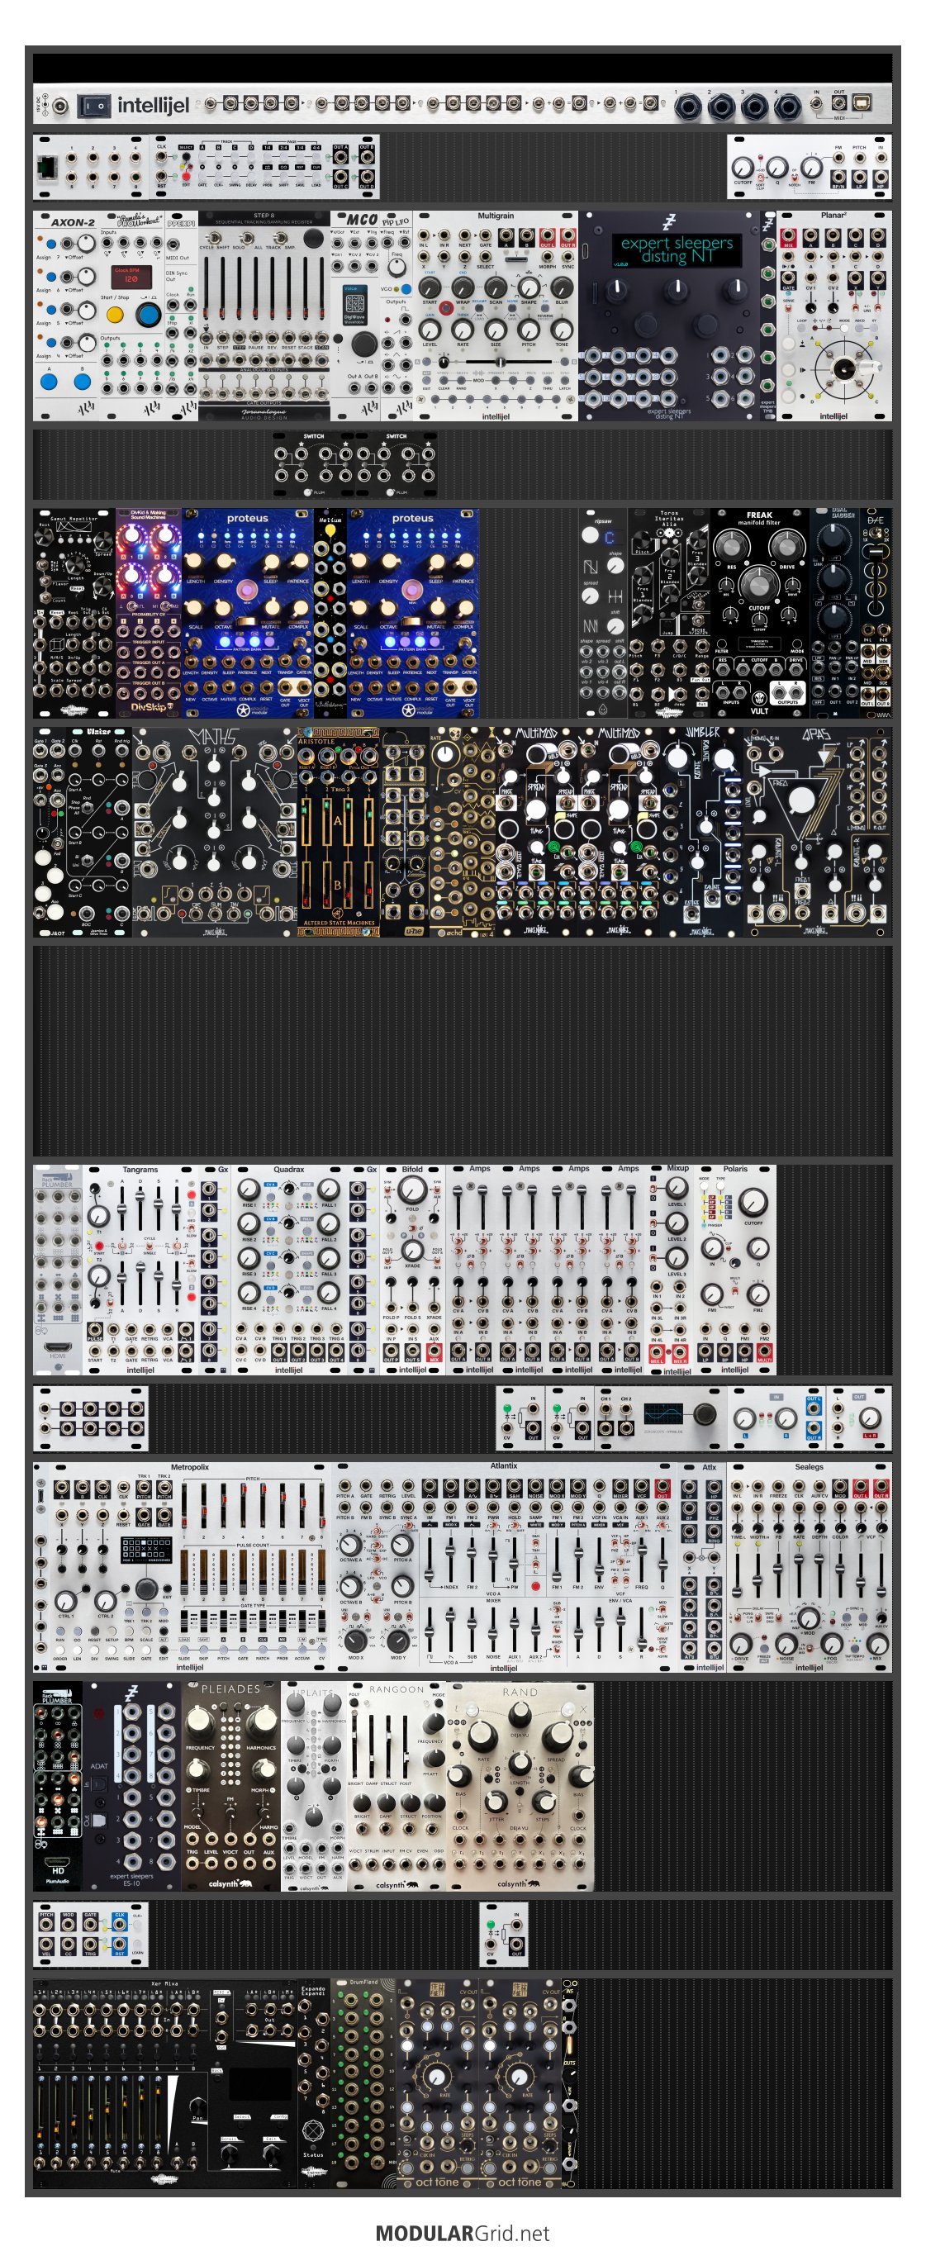Click the Planar² joystick

coord(844,368)
